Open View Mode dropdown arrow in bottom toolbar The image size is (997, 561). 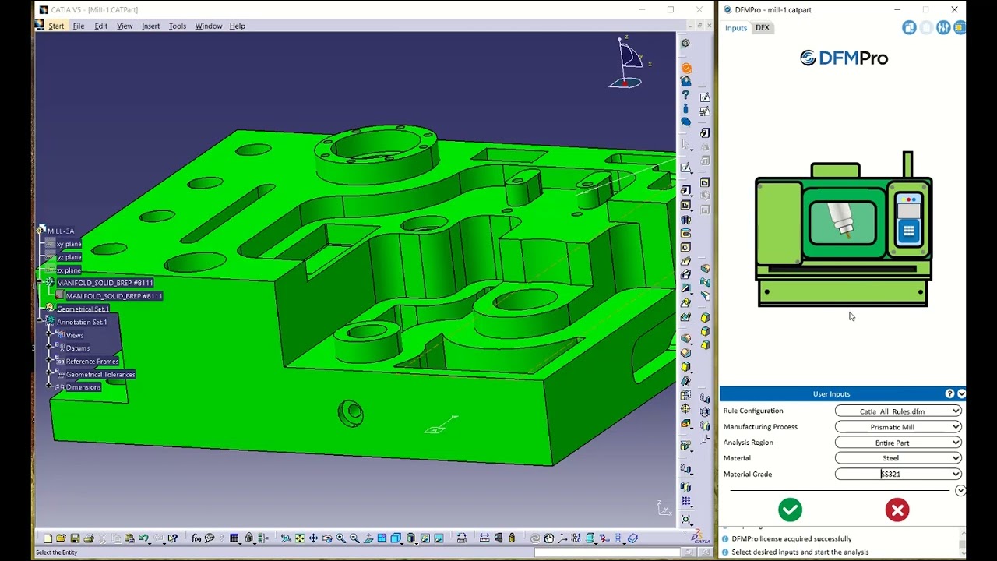point(417,543)
